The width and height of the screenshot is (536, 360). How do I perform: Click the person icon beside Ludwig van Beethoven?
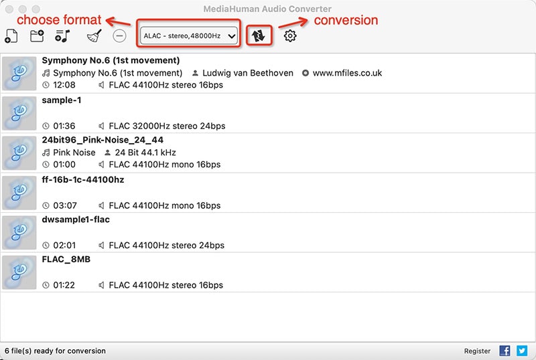195,73
